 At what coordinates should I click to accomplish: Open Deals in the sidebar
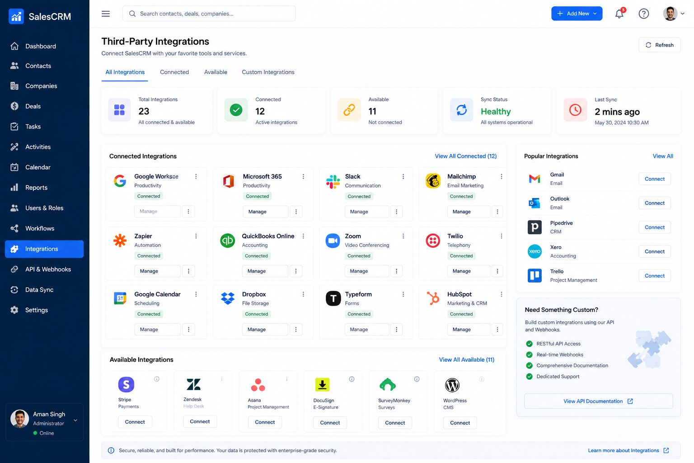44,106
